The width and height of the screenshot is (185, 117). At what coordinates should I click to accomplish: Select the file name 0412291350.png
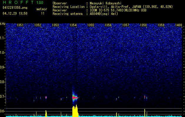(x=15, y=8)
